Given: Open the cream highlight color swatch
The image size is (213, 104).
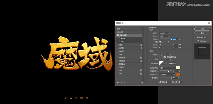Looking at the screenshot, I should click(178, 68).
